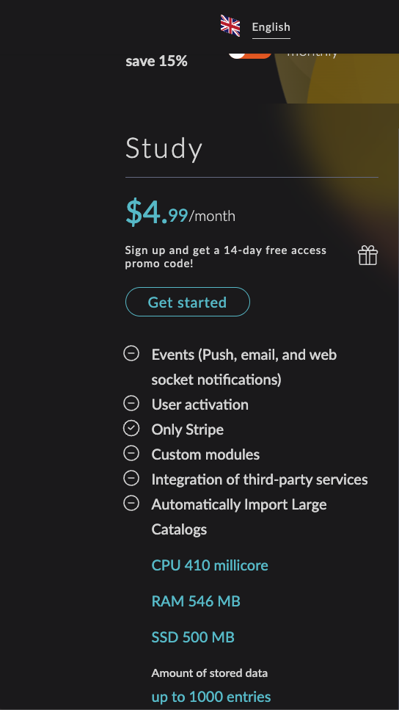Click CPU 410 millicore spec
Image resolution: width=399 pixels, height=710 pixels.
pyautogui.click(x=210, y=565)
